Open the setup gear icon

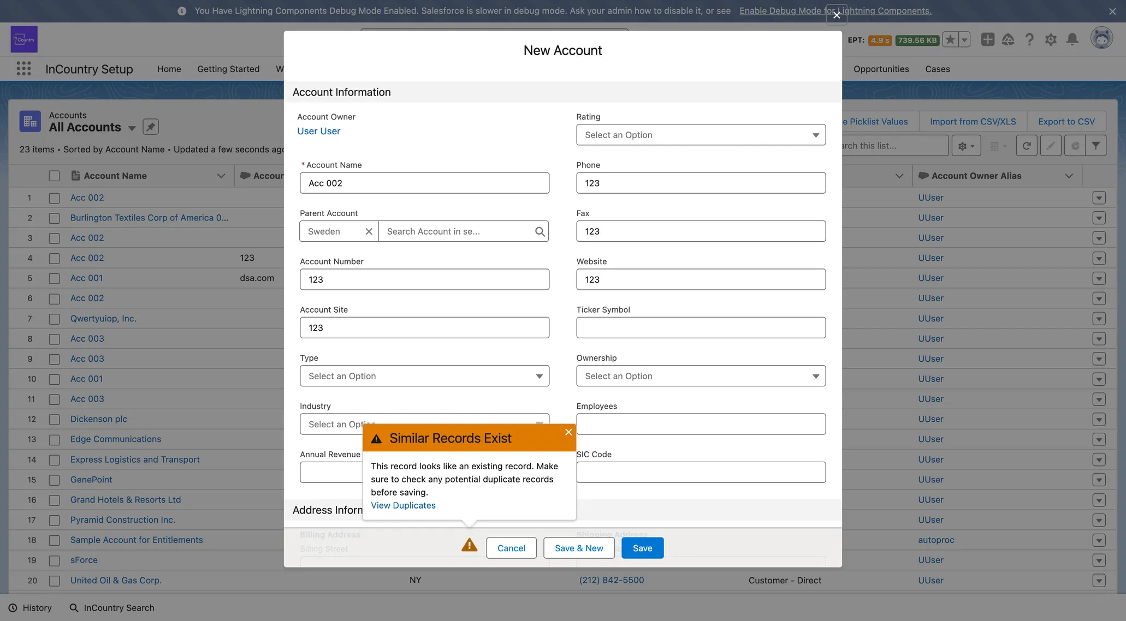[x=1050, y=39]
